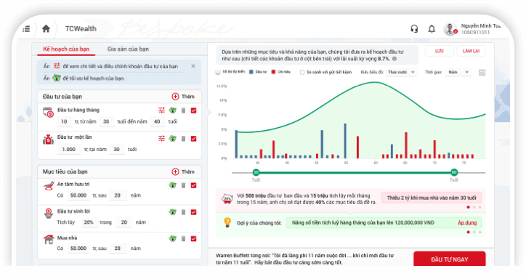Open adjust sliders for Đầu tư hàng tháng

[162, 110]
